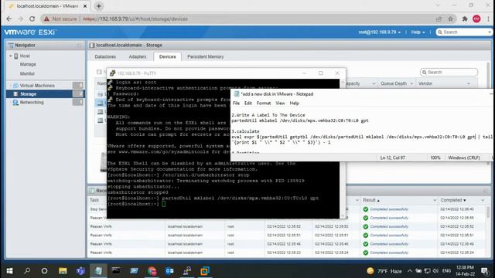The height and width of the screenshot is (278, 495).
Task: Open the Windows Start menu
Action: (9, 271)
